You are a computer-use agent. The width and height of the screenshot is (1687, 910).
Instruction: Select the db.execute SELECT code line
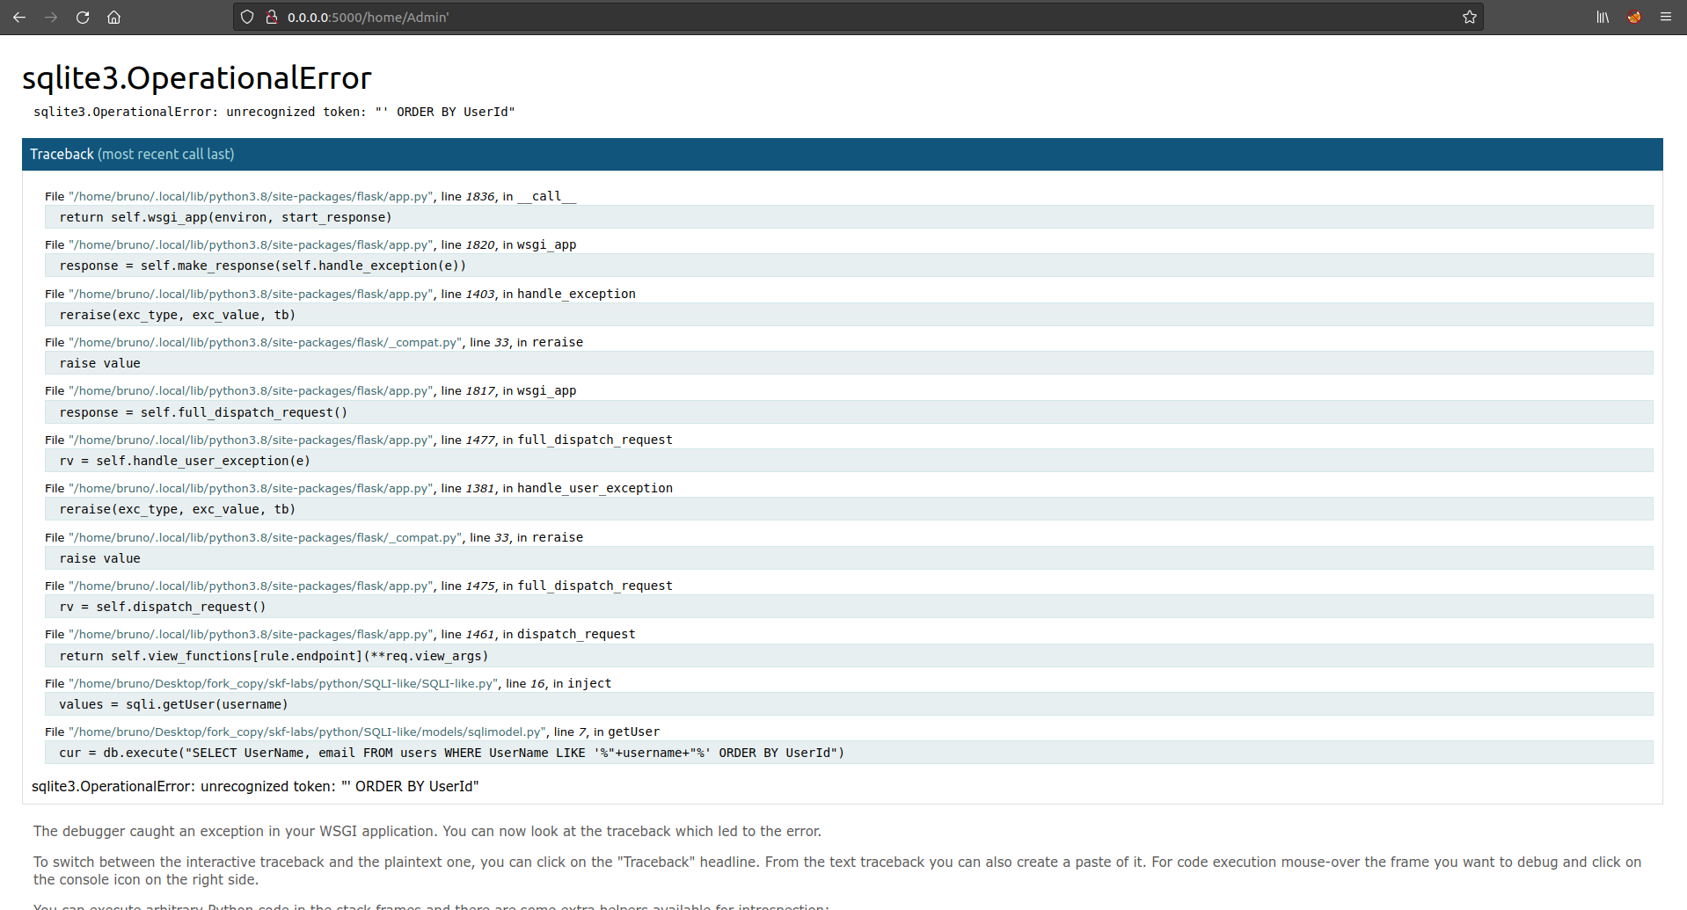[451, 753]
